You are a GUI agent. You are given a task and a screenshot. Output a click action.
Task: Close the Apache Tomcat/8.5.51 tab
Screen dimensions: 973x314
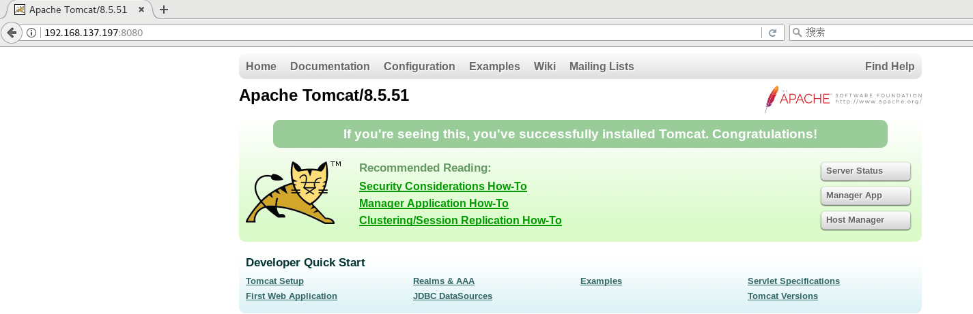click(143, 10)
